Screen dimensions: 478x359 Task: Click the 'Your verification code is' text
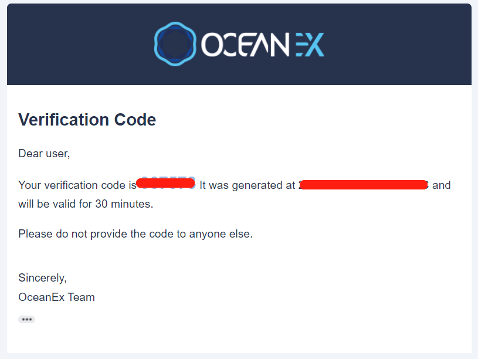(x=77, y=185)
